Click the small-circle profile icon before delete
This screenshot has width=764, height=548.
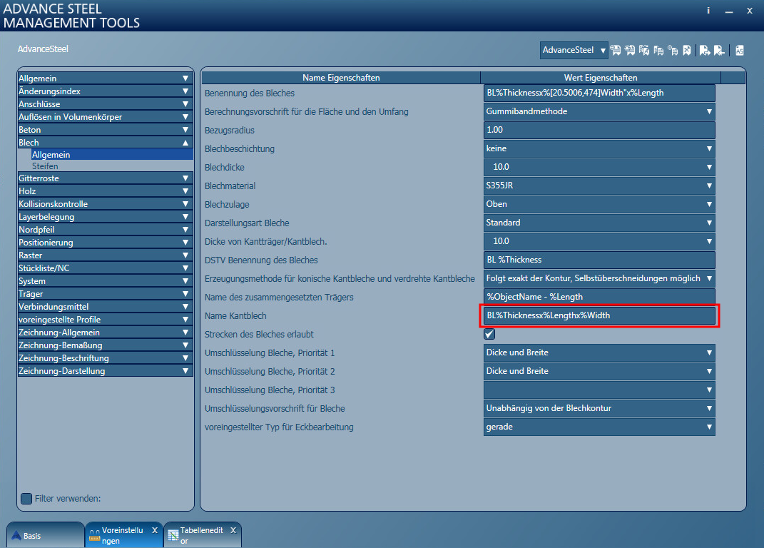673,50
